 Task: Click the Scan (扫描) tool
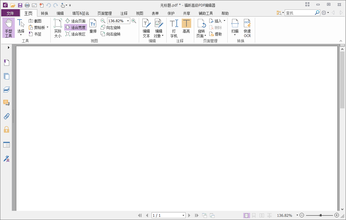click(235, 27)
